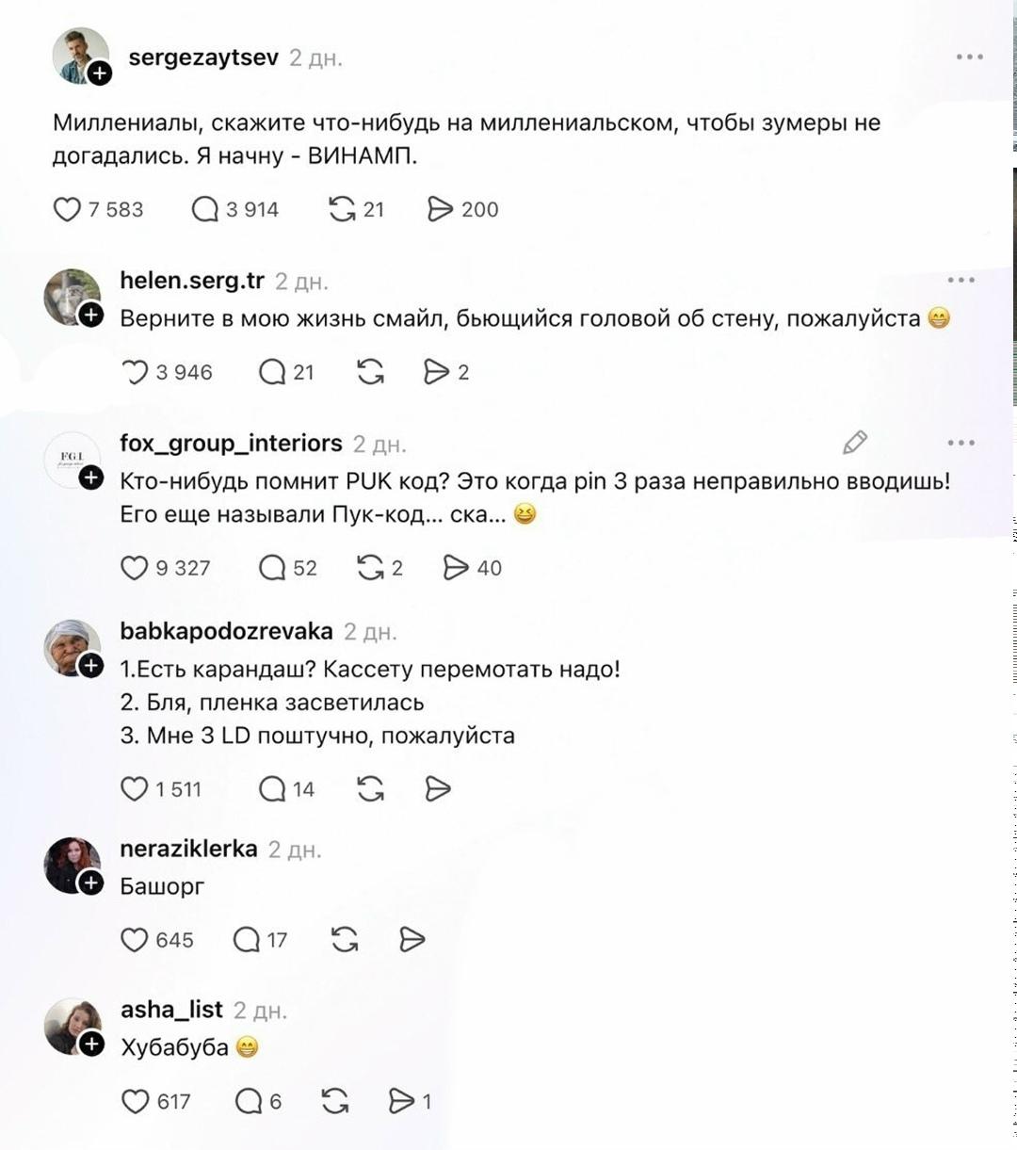Open options menu on fox_group_interiors comment
The image size is (1017, 1150).
coord(962,443)
